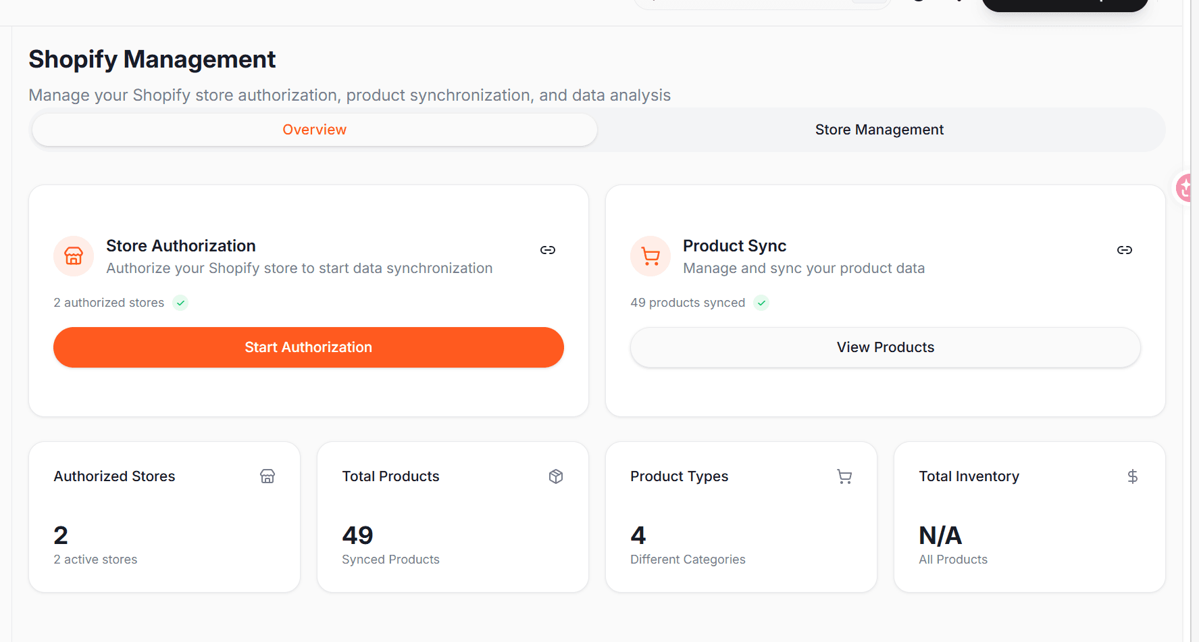The height and width of the screenshot is (642, 1199).
Task: Click the green check next to products synced
Action: pos(761,303)
